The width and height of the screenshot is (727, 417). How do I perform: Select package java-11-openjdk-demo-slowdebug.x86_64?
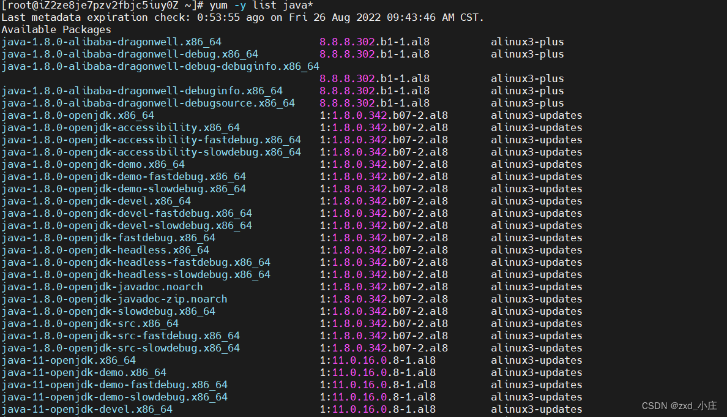(x=114, y=397)
